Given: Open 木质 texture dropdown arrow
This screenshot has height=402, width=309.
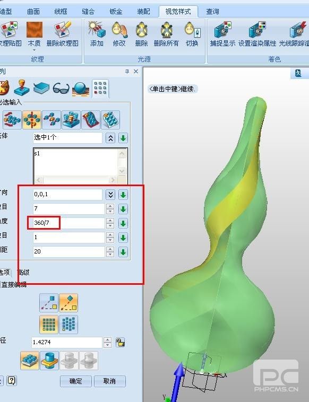Looking at the screenshot, I should [34, 50].
